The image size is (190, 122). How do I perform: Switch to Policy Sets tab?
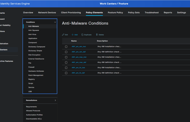point(134,13)
